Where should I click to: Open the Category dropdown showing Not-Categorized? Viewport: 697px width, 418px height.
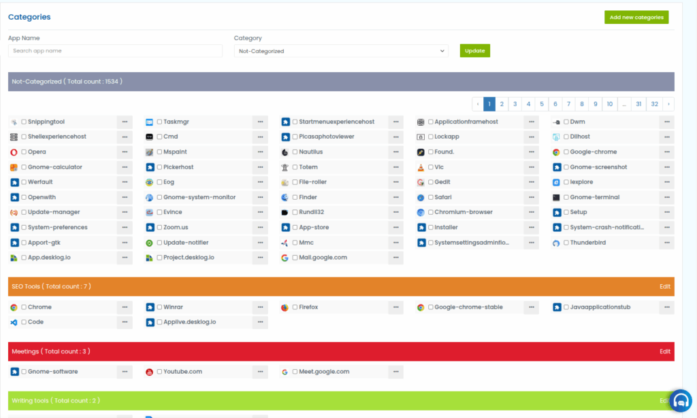[x=341, y=51]
